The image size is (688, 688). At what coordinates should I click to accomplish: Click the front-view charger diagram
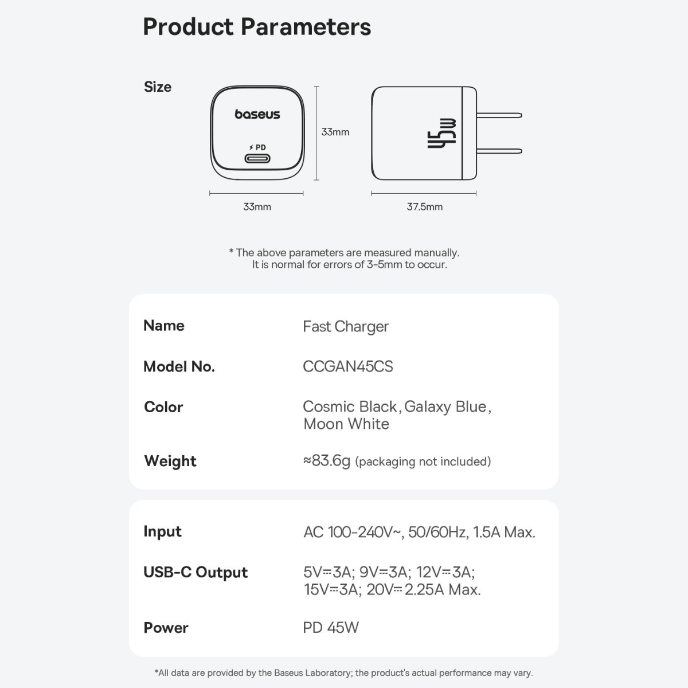(x=257, y=133)
